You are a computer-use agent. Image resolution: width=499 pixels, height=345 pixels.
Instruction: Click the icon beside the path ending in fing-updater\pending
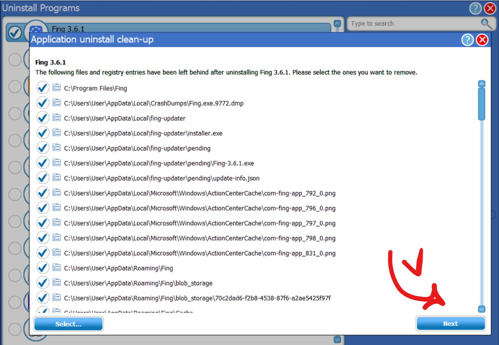(x=57, y=148)
